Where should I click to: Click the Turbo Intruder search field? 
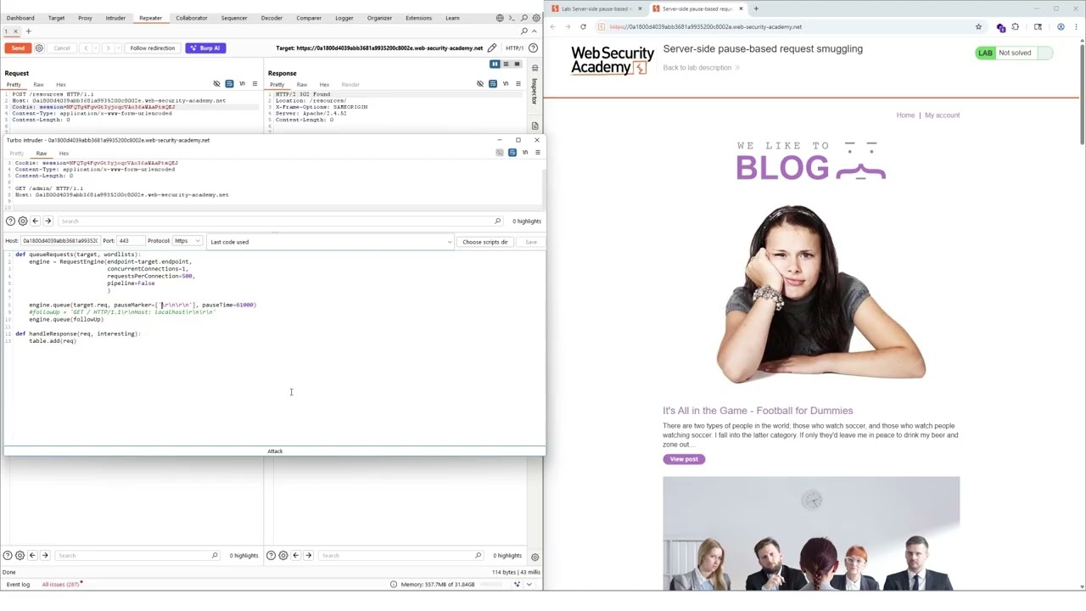tap(279, 221)
